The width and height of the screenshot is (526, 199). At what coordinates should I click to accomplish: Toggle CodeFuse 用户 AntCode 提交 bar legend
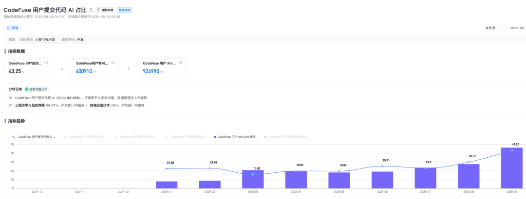point(236,137)
